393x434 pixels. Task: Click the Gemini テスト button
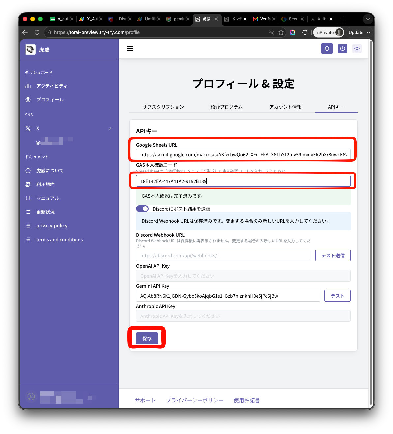click(338, 296)
